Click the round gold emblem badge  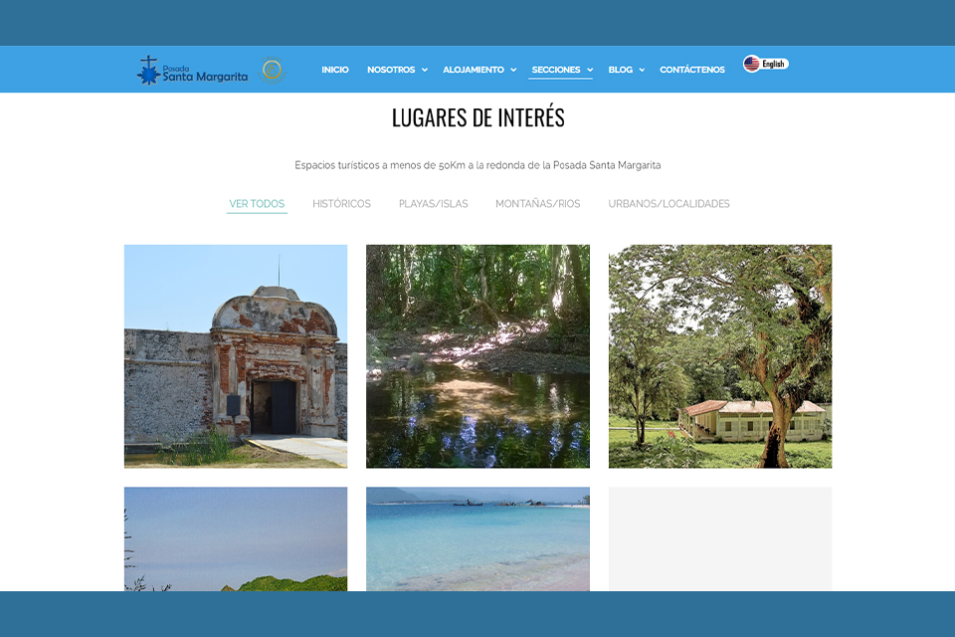272,70
